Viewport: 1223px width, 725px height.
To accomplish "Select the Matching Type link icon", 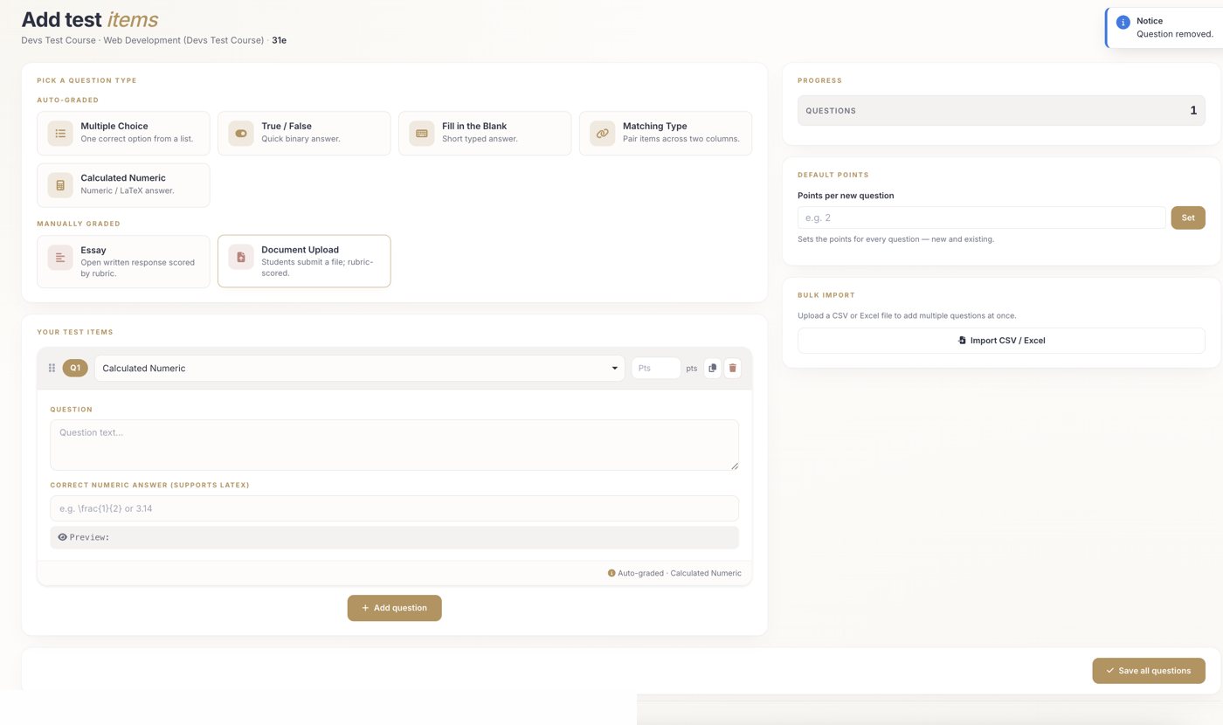I will tap(602, 134).
